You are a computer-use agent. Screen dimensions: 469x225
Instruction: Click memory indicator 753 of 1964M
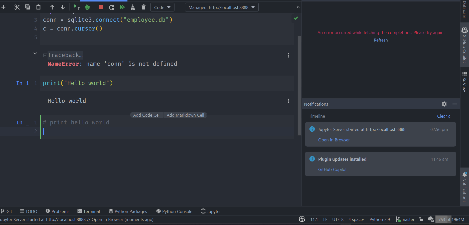click(451, 219)
